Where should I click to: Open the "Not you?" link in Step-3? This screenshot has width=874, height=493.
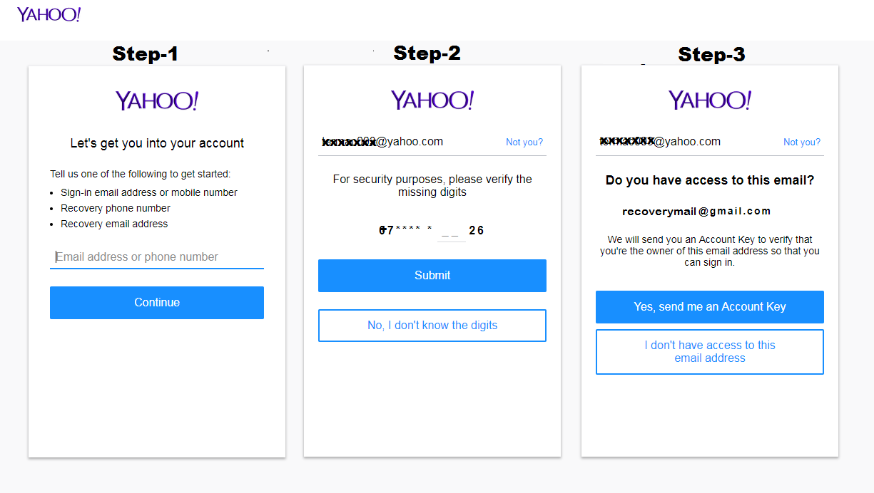801,142
